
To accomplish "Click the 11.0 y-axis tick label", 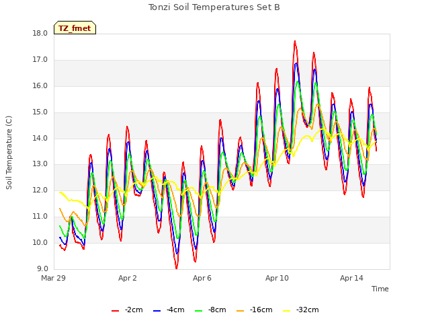I will (x=40, y=216).
